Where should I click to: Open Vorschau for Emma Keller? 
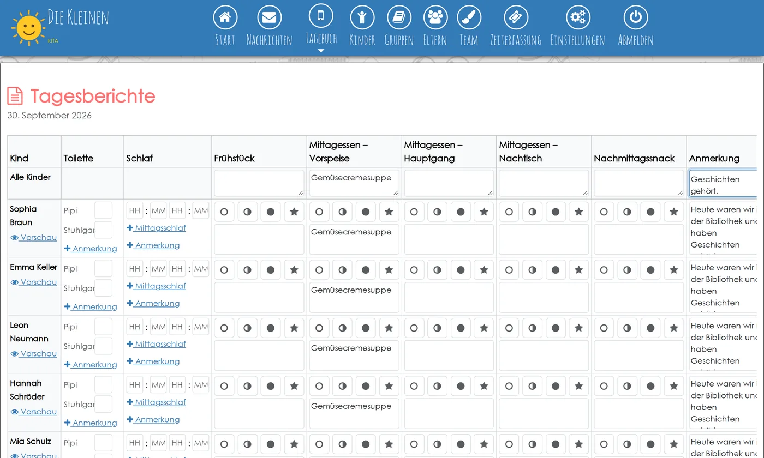(x=34, y=282)
